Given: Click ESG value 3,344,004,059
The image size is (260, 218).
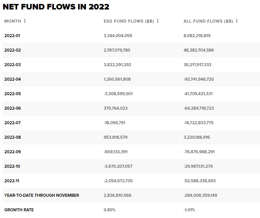Looking at the screenshot, I should 118,36.
